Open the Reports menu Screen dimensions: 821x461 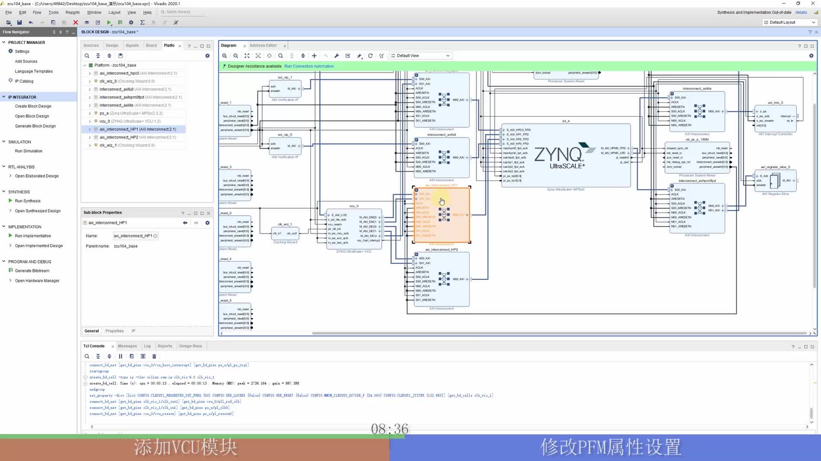pos(73,12)
